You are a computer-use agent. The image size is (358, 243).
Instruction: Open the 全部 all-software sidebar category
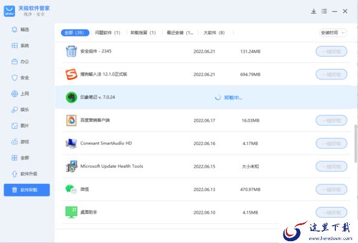20,158
